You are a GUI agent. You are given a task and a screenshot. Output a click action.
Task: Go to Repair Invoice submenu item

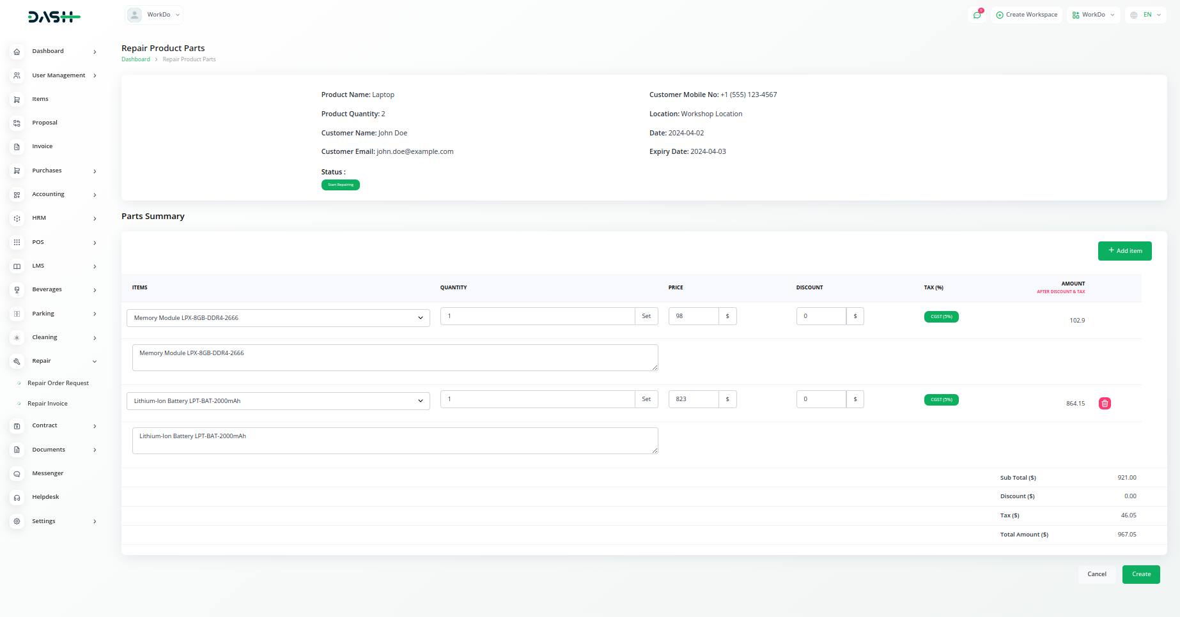pos(47,404)
